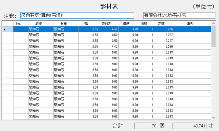Click the No. column header
219x131 pixels.
21,24
